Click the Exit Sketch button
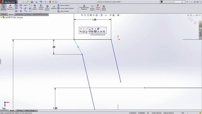 click(3, 7)
